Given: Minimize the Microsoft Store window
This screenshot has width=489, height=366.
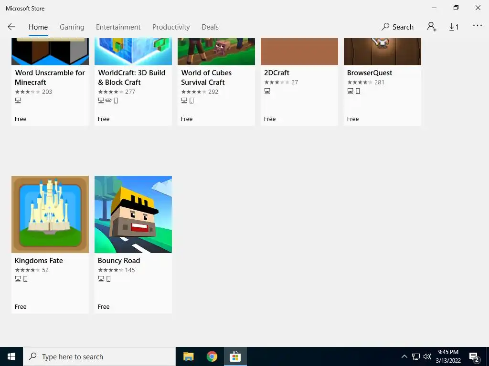Looking at the screenshot, I should point(434,8).
